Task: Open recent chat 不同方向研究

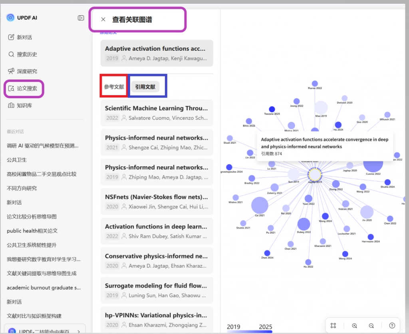Action: point(22,188)
